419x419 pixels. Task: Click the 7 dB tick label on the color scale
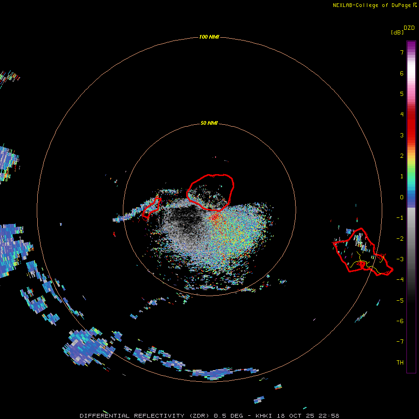tap(402, 52)
